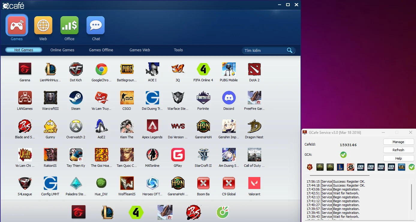
Task: Open Apex Legends game icon
Action: [x=152, y=126]
